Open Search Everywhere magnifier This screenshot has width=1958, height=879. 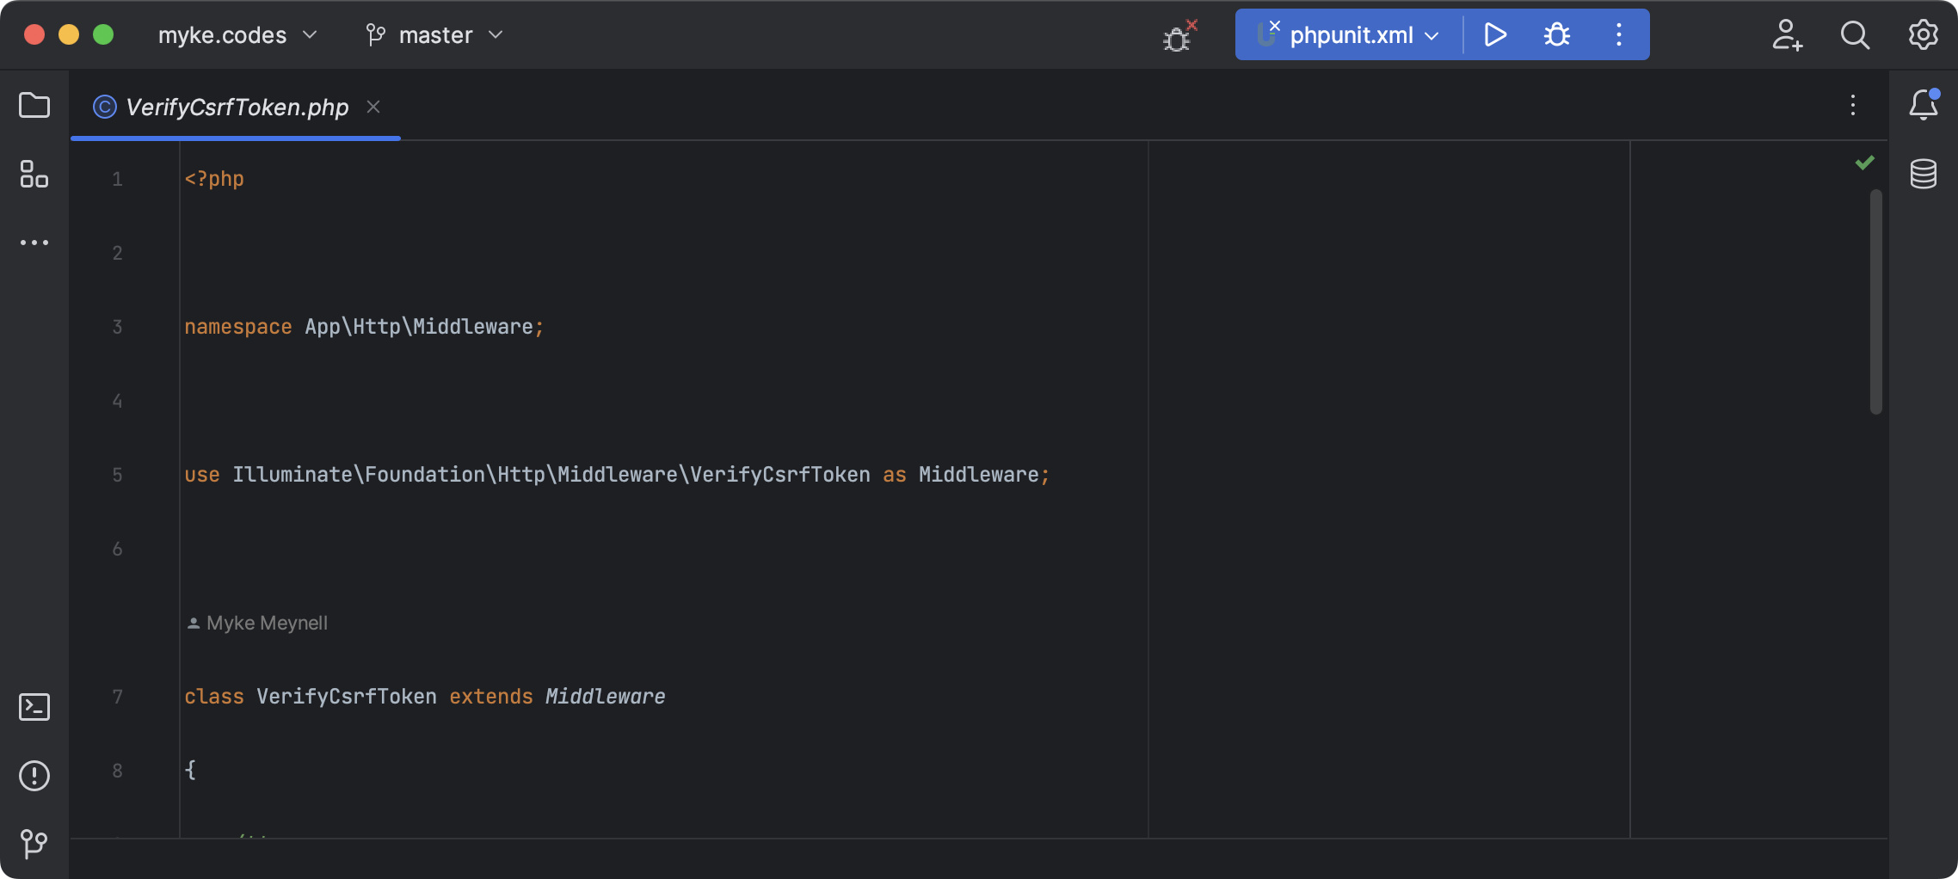pyautogui.click(x=1855, y=35)
